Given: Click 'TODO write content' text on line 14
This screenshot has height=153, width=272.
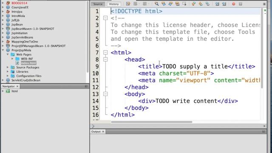Looking at the screenshot, I should pyautogui.click(x=186, y=101).
